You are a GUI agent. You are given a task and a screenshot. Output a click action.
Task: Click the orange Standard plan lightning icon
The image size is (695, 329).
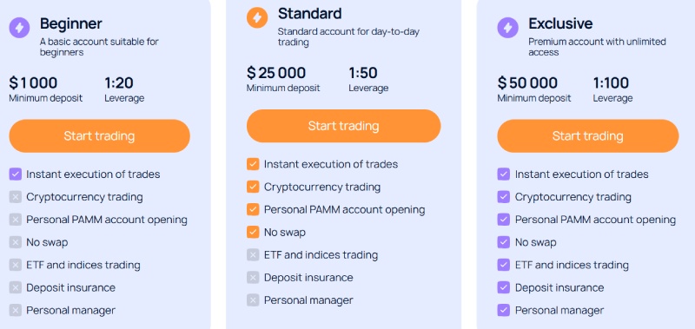point(257,17)
